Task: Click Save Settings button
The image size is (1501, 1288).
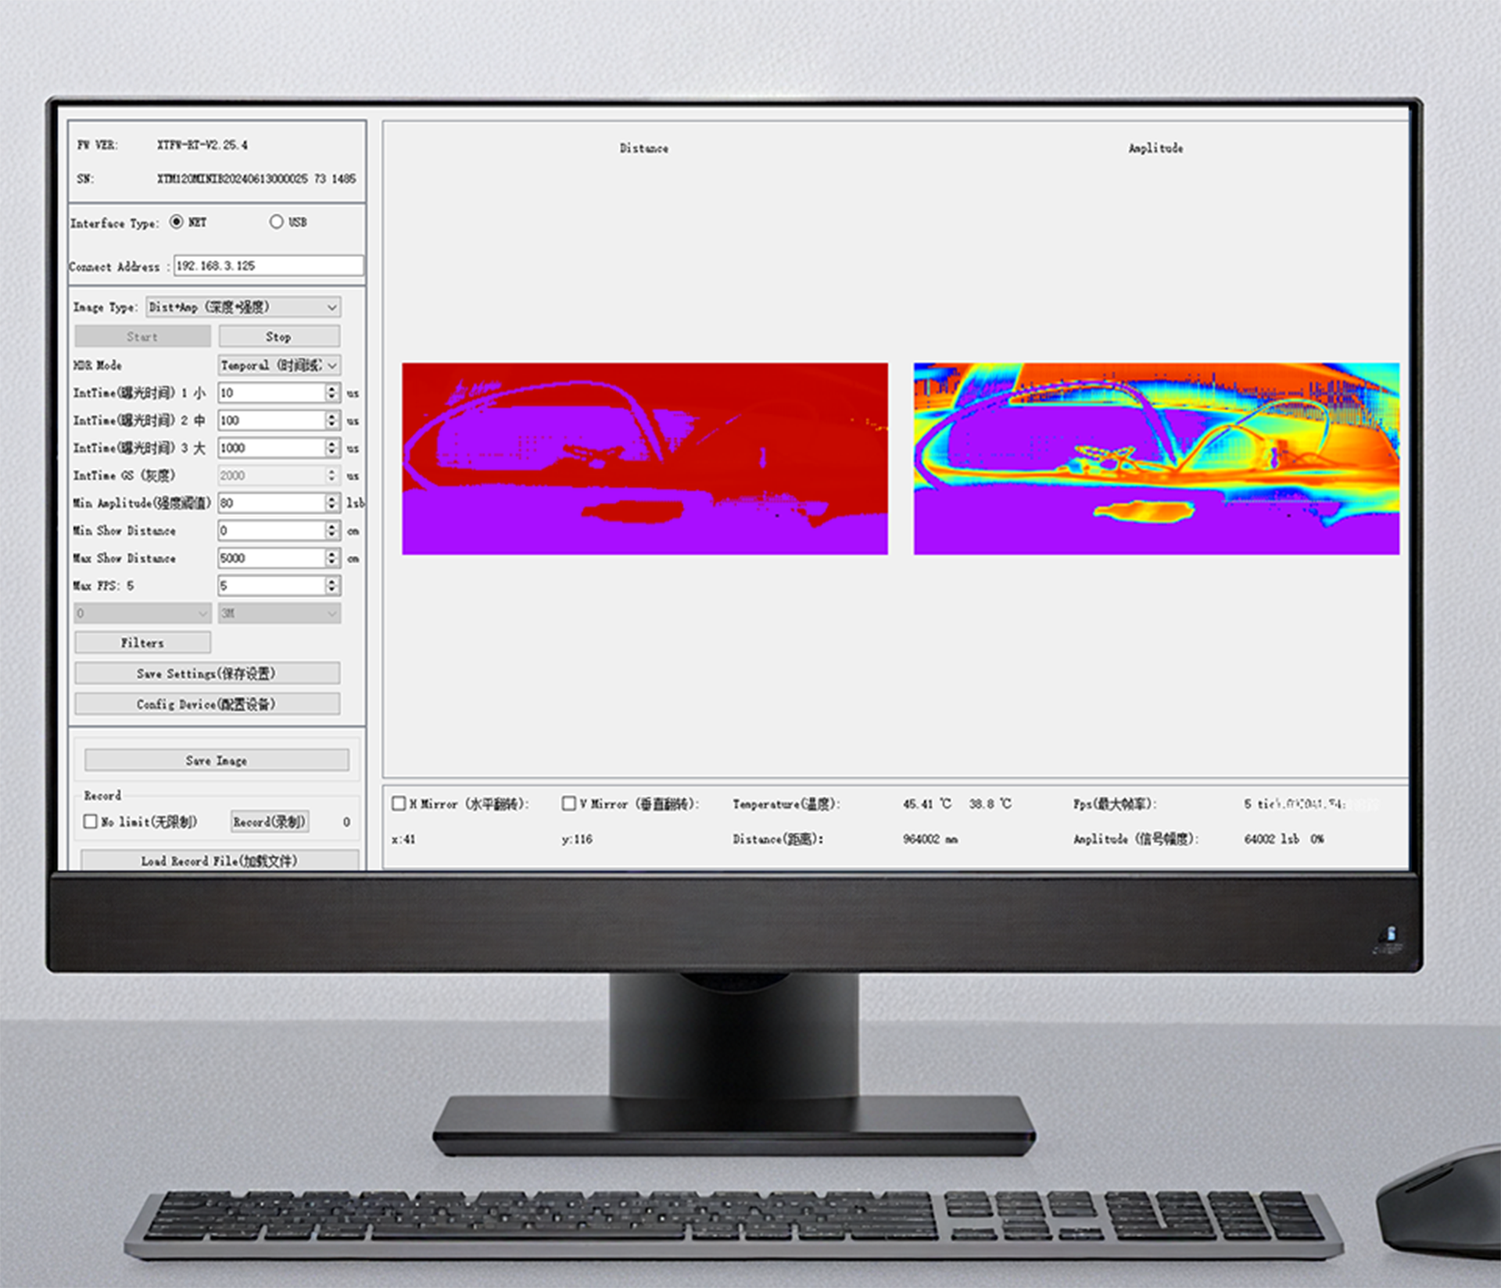Action: 207,673
